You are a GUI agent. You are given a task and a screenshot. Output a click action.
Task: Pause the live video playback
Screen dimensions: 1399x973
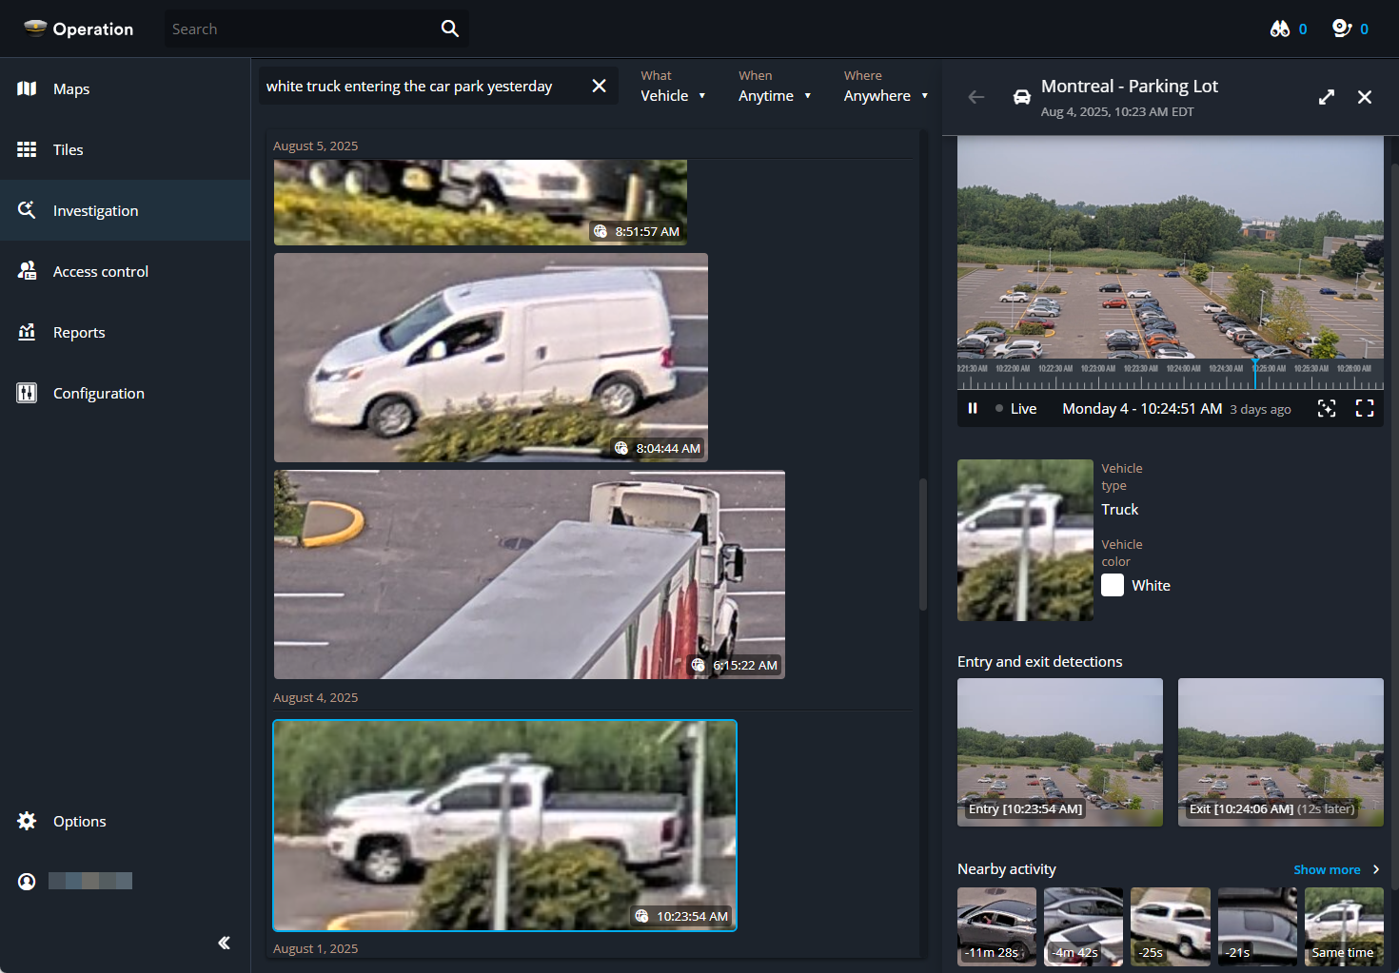coord(973,407)
